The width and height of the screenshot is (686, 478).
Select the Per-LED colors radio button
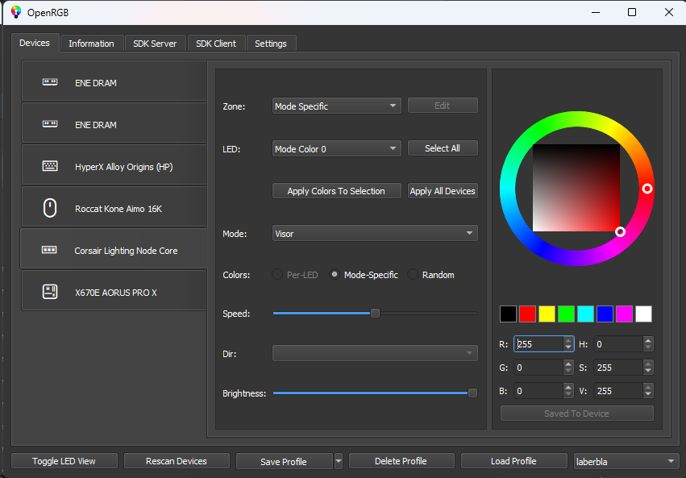coord(277,275)
